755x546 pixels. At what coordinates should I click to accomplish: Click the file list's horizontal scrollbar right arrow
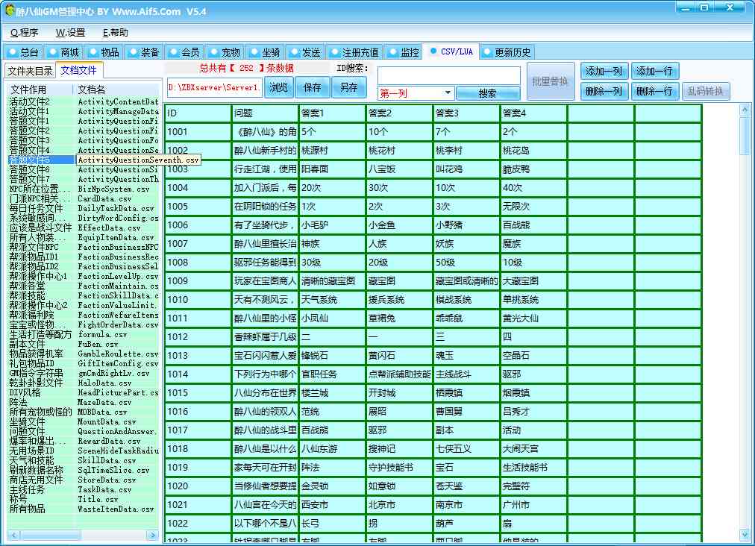click(154, 536)
